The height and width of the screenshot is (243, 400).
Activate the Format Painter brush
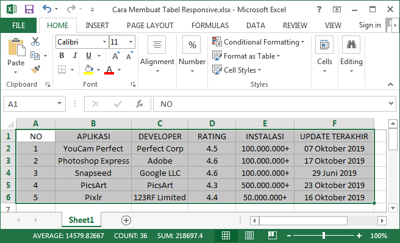tap(35, 69)
